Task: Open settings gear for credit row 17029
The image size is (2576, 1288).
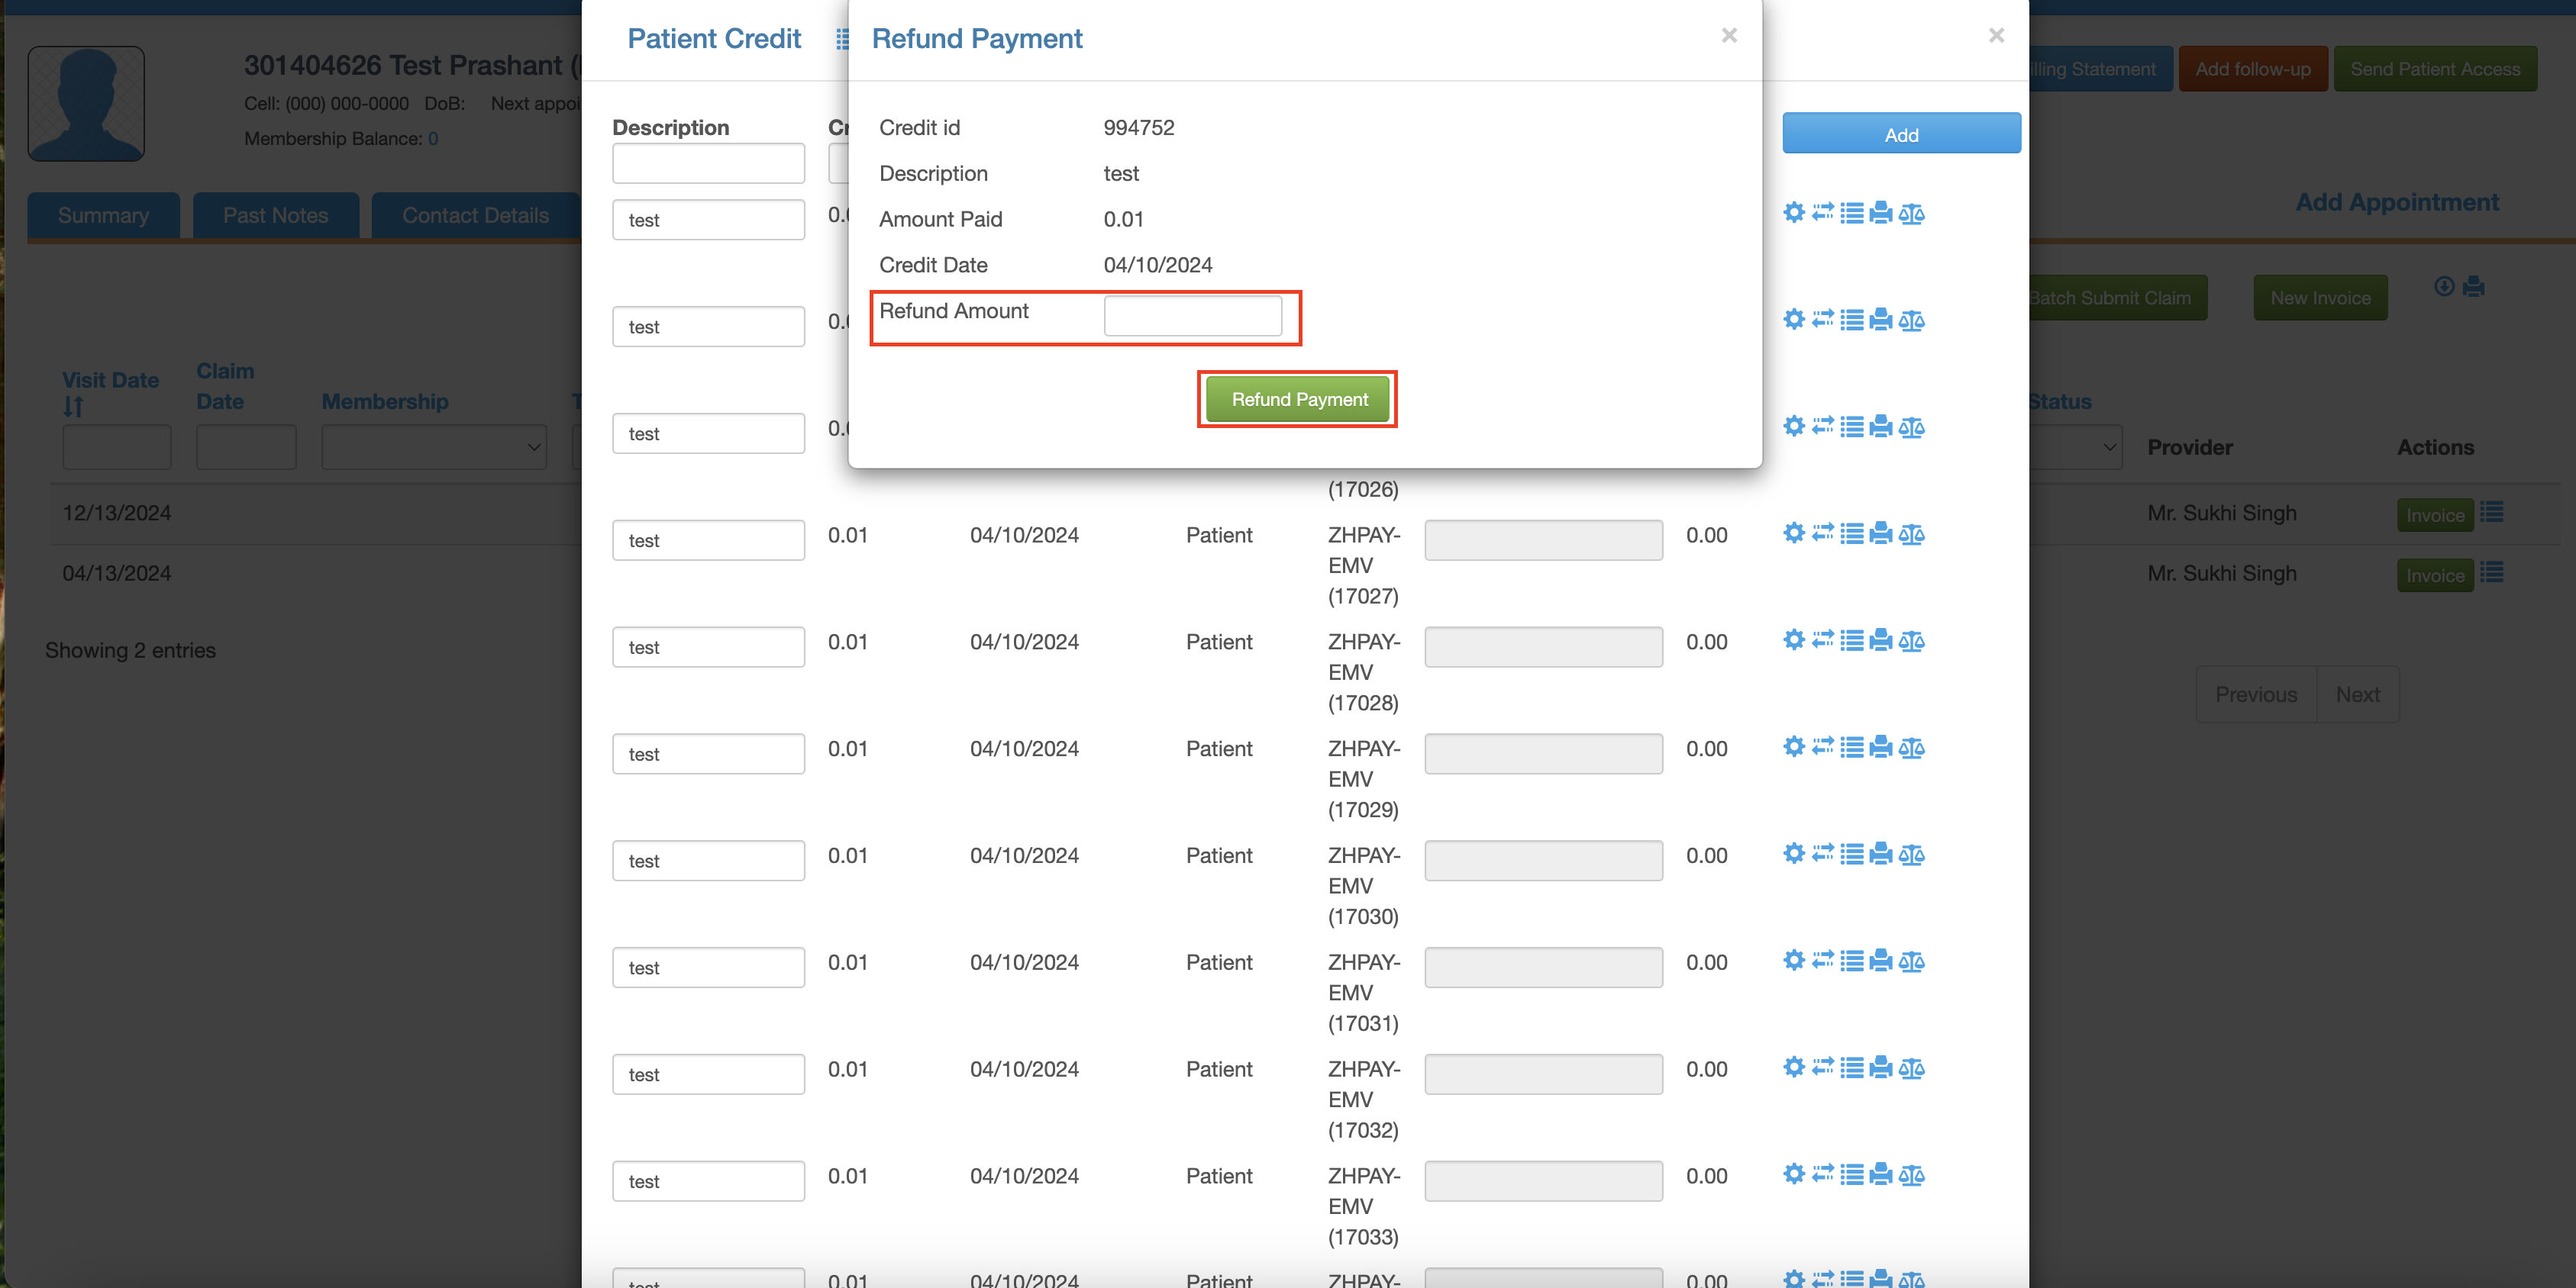Action: 1794,746
